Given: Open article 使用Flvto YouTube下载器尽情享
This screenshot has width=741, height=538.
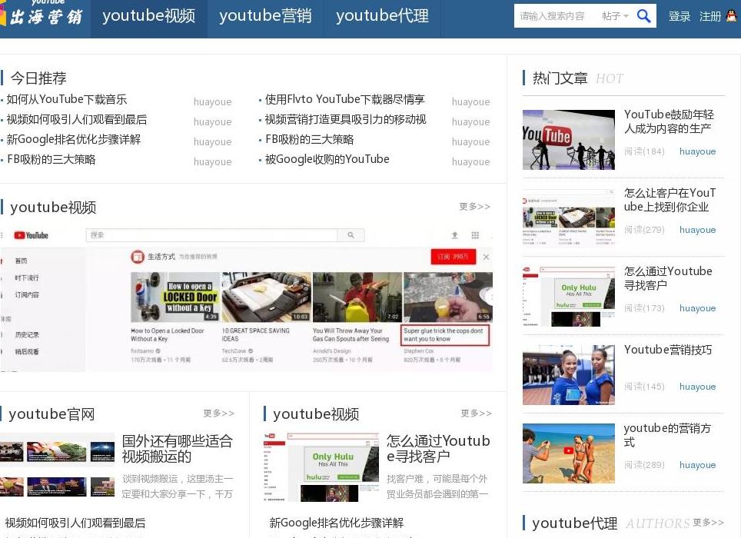Looking at the screenshot, I should 345,99.
